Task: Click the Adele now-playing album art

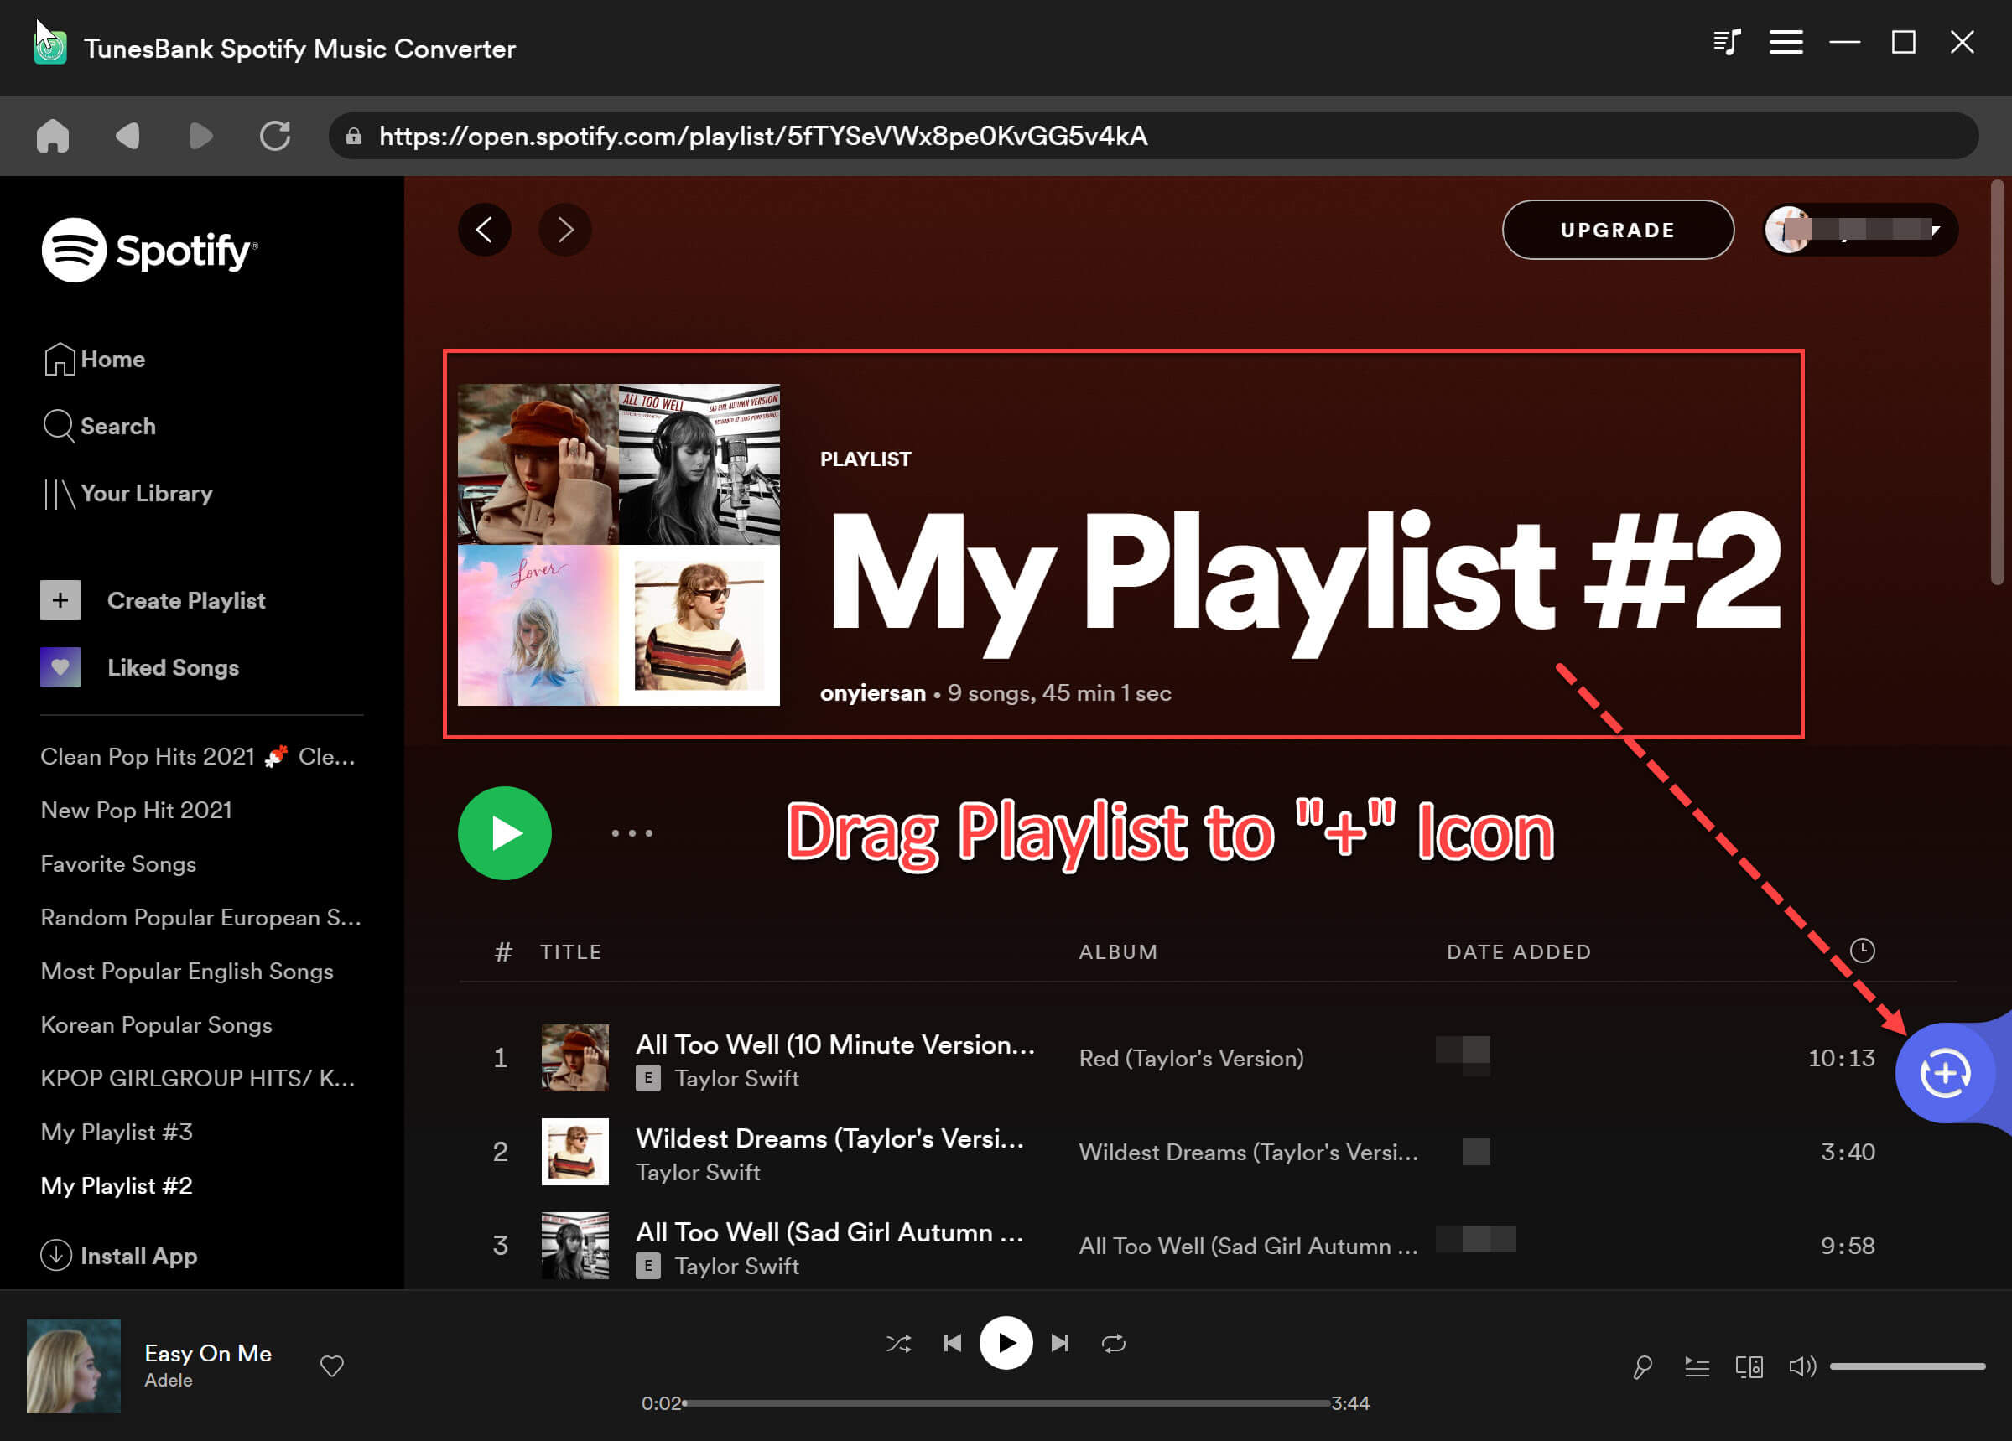Action: click(x=74, y=1366)
